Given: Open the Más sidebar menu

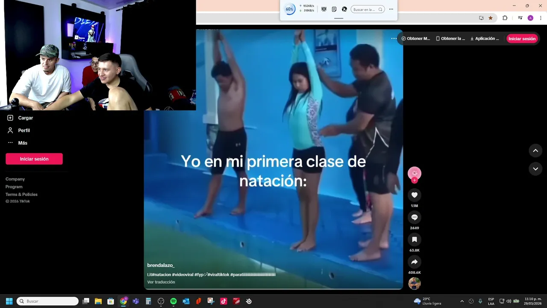Looking at the screenshot, I should (x=17, y=143).
